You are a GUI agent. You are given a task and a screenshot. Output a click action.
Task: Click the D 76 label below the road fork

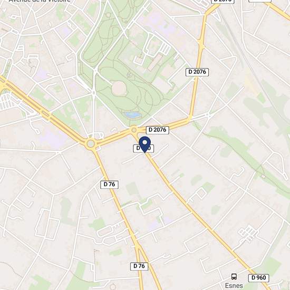coord(139,266)
